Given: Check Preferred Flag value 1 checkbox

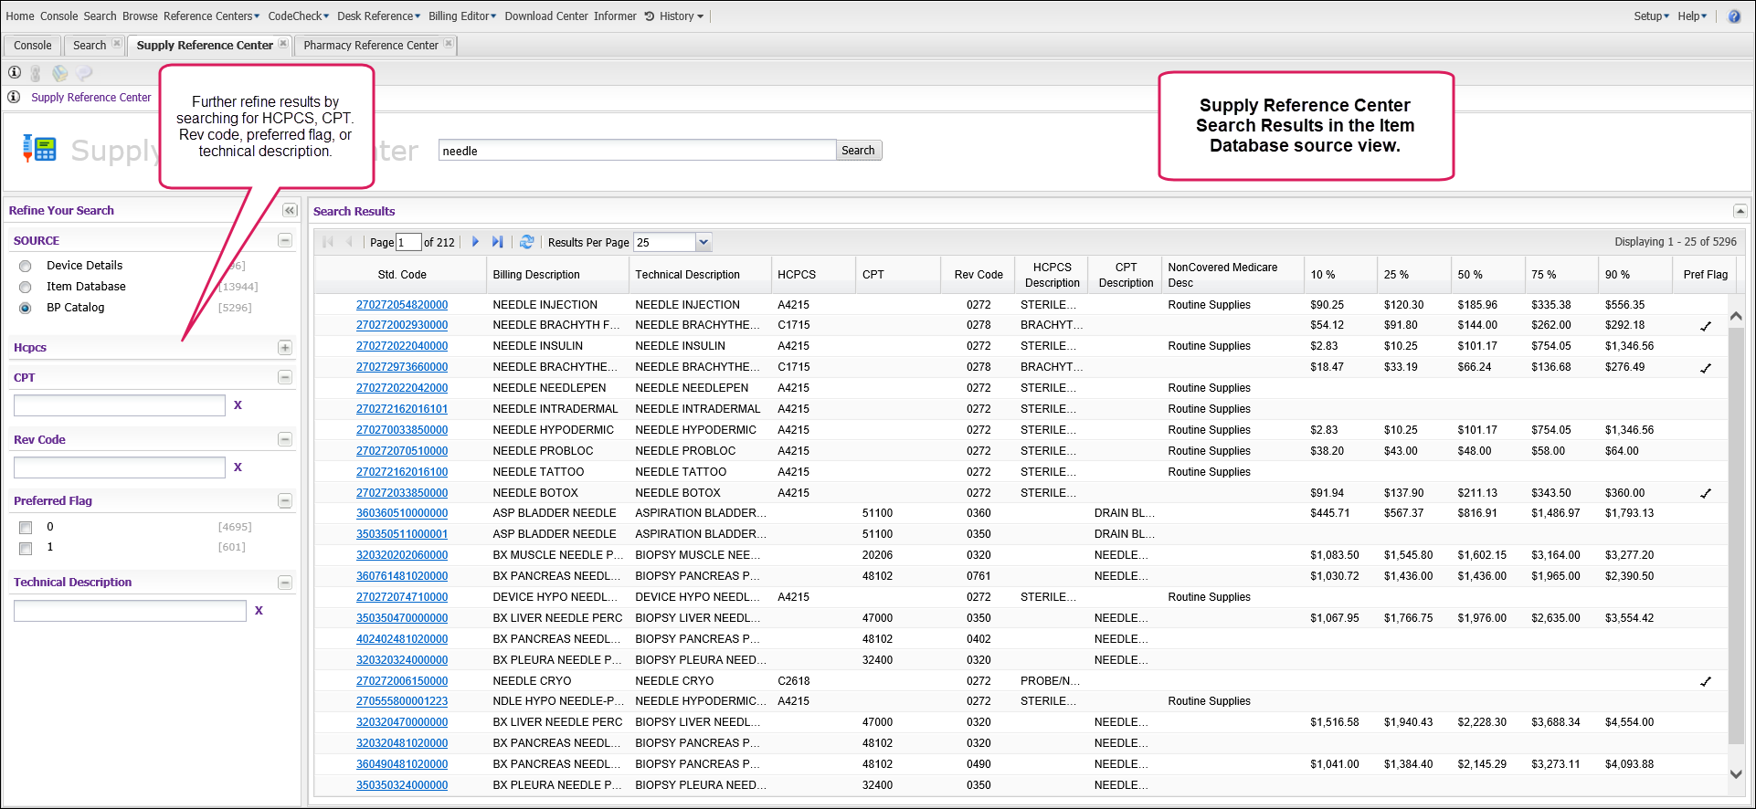Looking at the screenshot, I should pos(26,548).
